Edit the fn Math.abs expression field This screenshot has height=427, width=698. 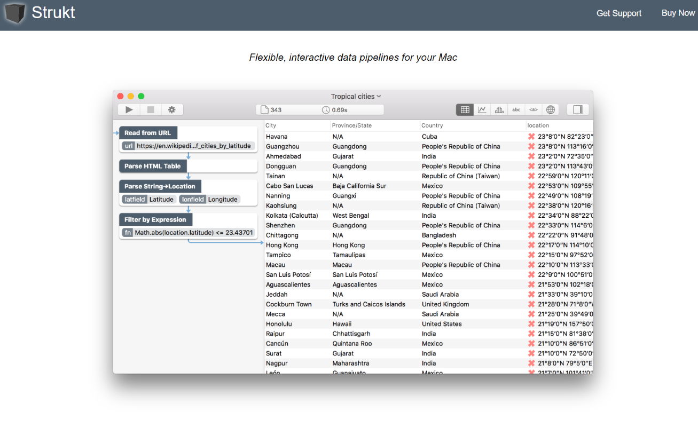point(189,232)
